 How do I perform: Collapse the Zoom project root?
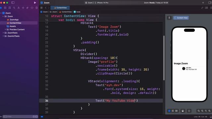1,13
